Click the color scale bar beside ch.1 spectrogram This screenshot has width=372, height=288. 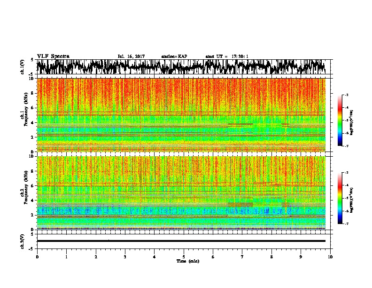coord(340,120)
